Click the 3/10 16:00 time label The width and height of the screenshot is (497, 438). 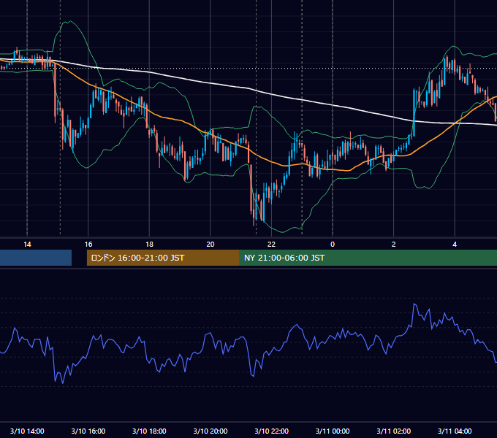[x=88, y=431]
